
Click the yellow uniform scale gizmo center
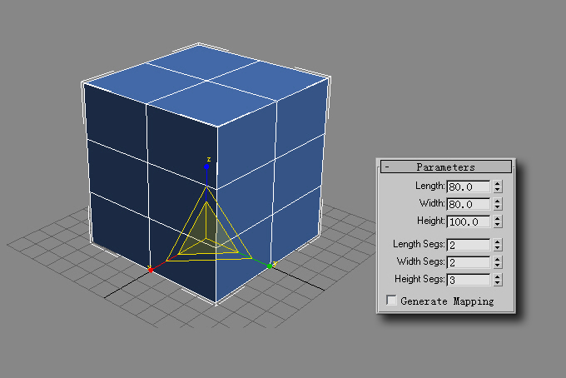206,237
